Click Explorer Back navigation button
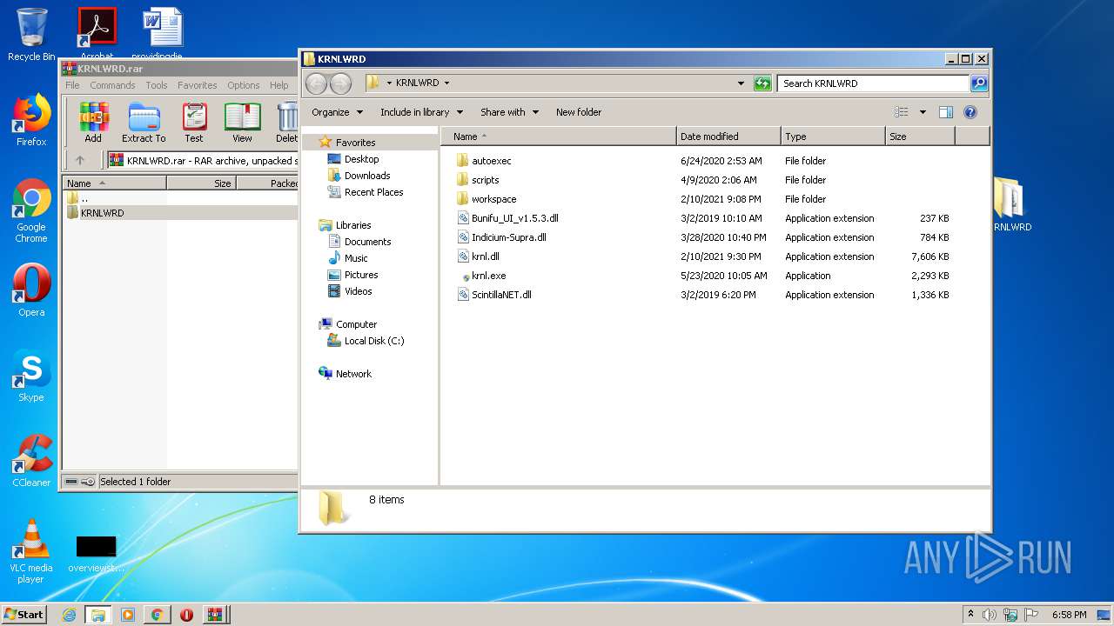This screenshot has width=1114, height=626. pos(316,83)
